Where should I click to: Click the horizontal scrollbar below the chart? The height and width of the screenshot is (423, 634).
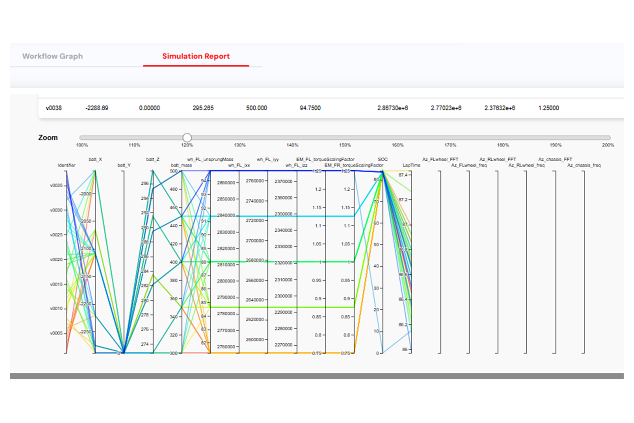coord(316,376)
